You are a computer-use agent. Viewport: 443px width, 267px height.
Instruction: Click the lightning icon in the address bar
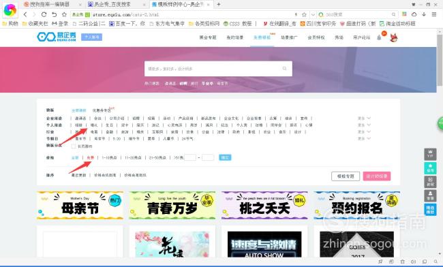point(296,14)
